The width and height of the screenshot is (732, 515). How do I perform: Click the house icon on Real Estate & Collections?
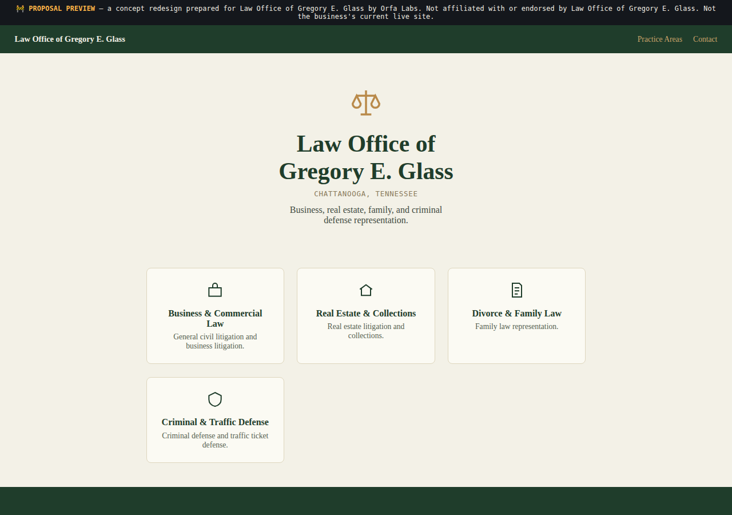[366, 290]
